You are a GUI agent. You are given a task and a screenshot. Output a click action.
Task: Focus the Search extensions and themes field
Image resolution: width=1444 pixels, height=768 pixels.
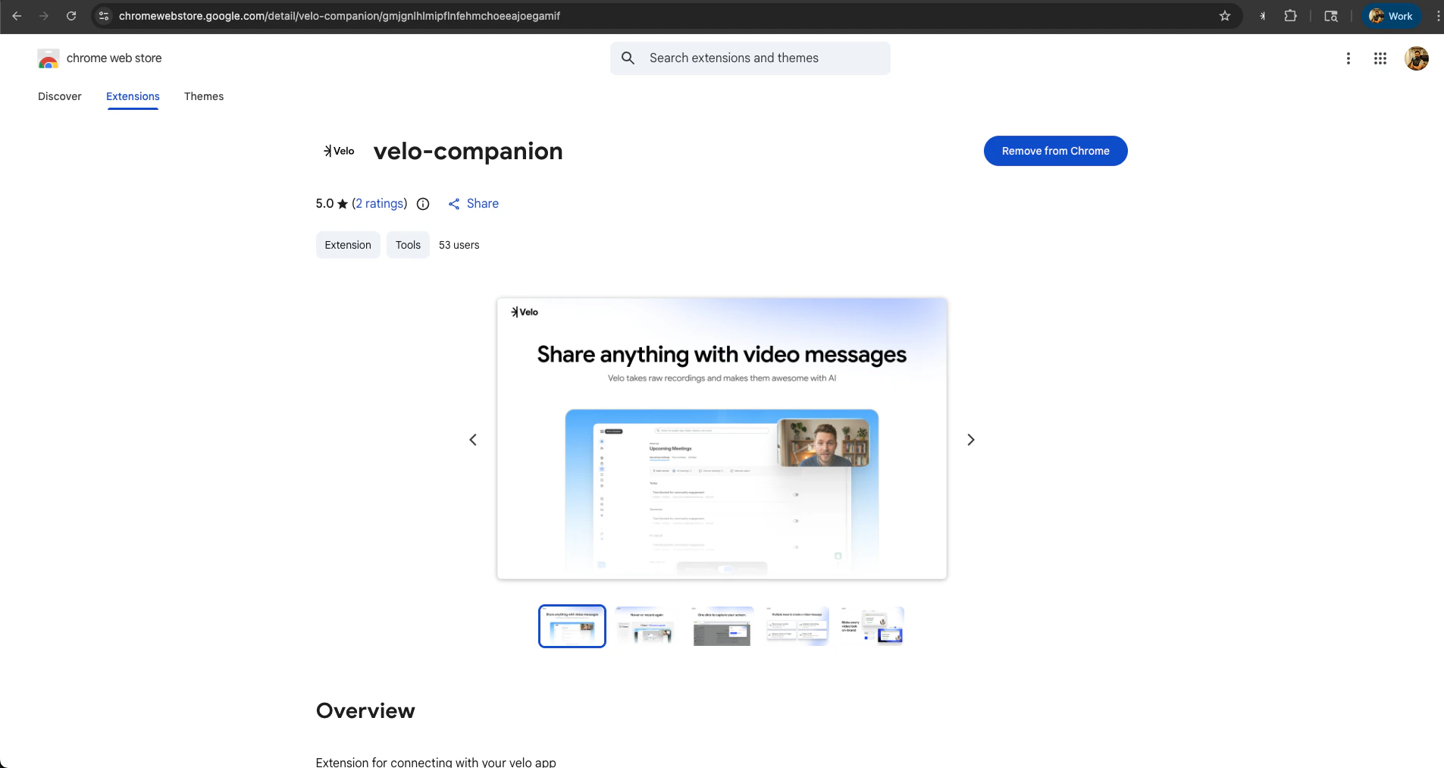click(x=750, y=58)
